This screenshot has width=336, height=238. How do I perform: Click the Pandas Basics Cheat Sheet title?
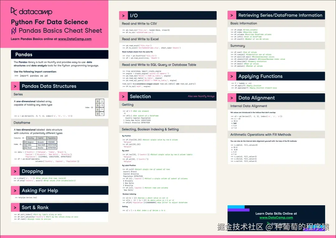(x=60, y=31)
